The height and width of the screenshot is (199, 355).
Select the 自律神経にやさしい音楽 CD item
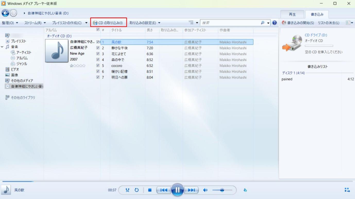(x=24, y=86)
